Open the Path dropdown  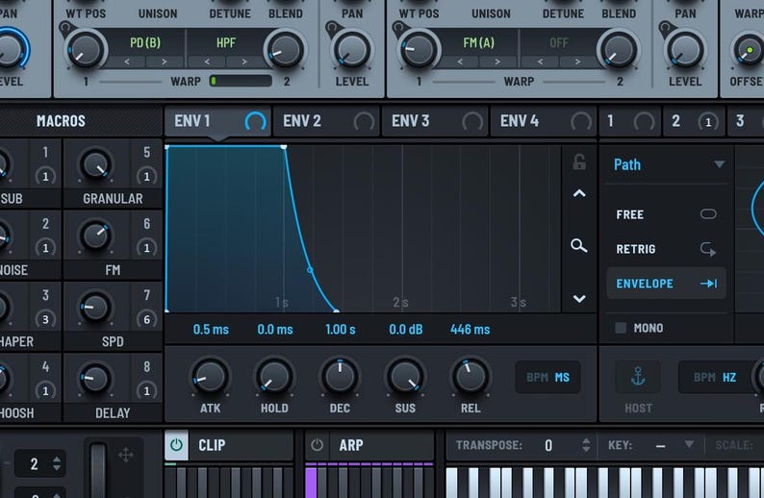click(669, 164)
